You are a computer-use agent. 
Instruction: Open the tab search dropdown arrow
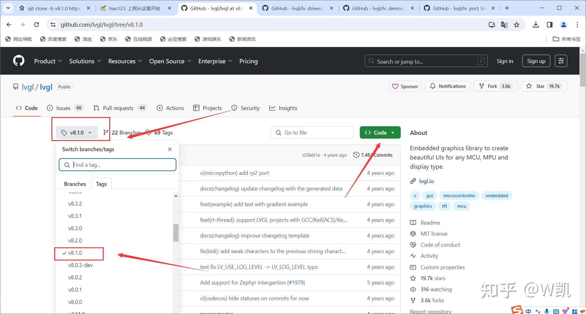click(x=8, y=8)
